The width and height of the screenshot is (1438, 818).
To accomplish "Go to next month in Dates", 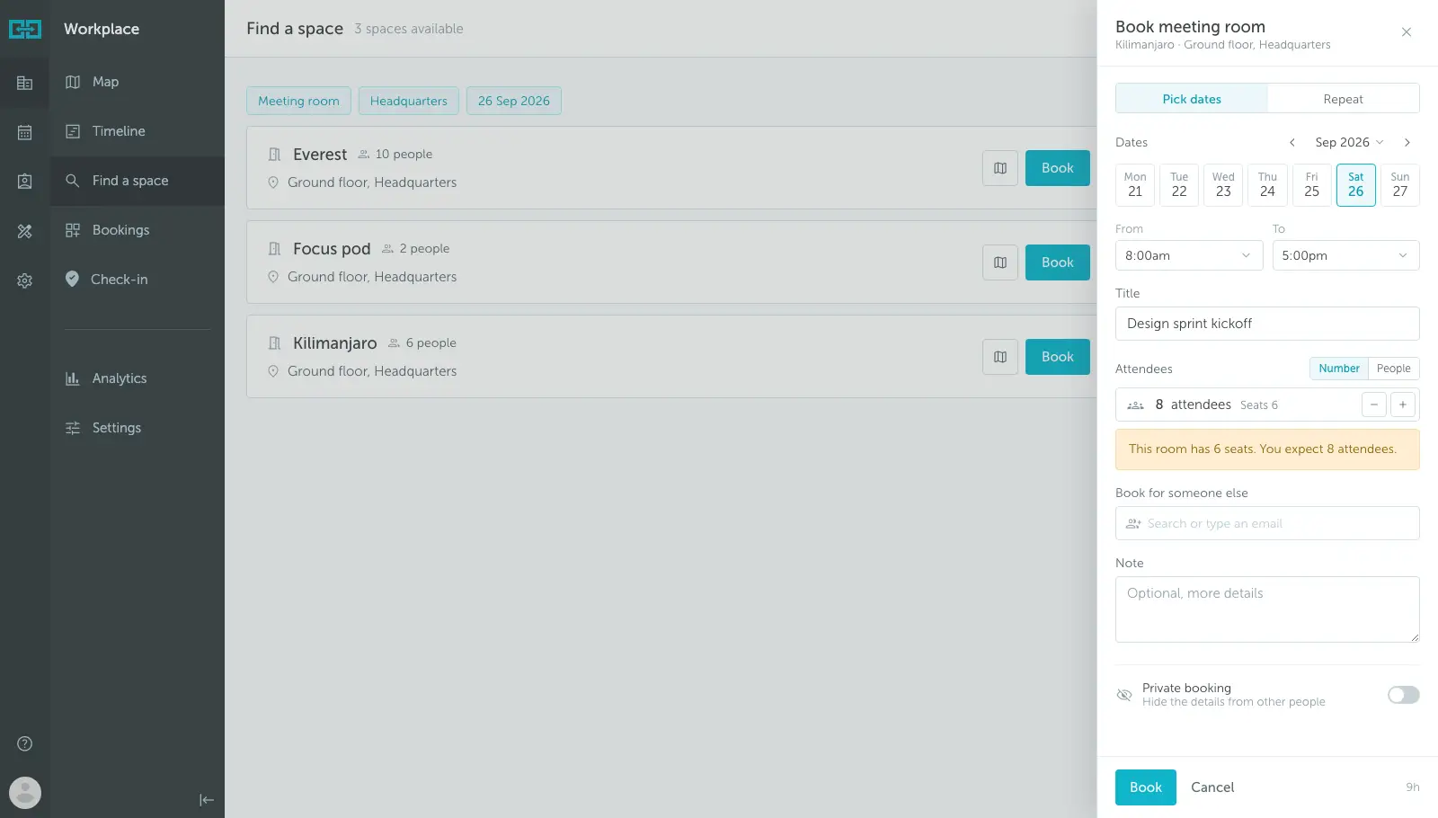I will (1407, 142).
